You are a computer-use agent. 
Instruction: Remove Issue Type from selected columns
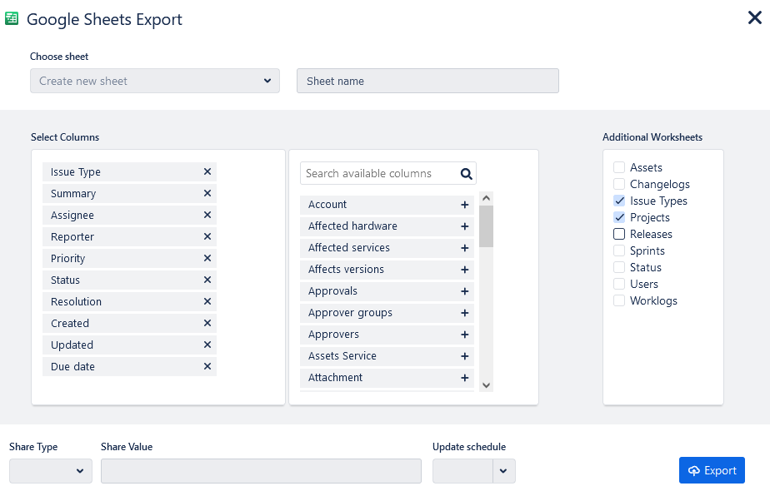[x=207, y=172]
